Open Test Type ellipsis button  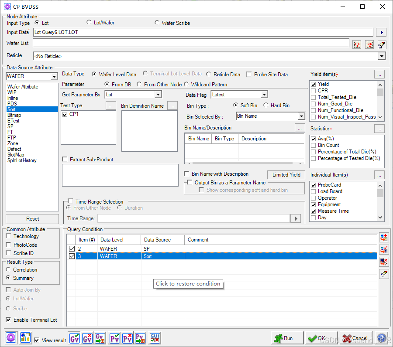(111, 106)
